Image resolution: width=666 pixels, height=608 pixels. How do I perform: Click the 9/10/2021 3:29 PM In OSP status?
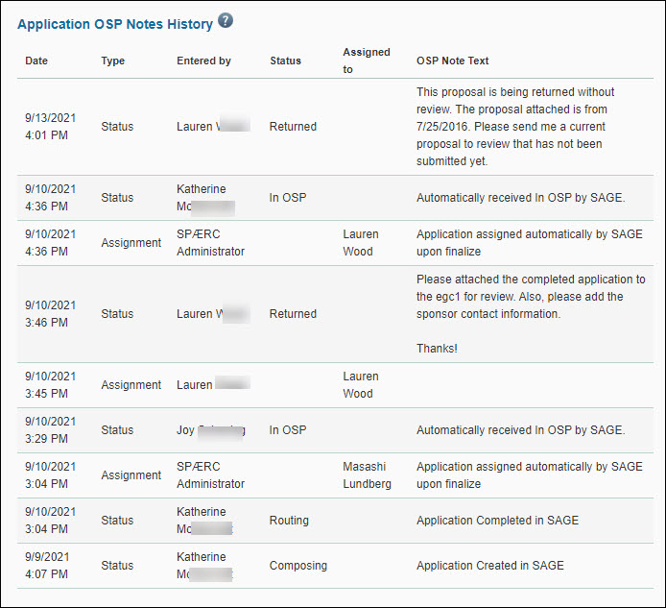(x=287, y=430)
